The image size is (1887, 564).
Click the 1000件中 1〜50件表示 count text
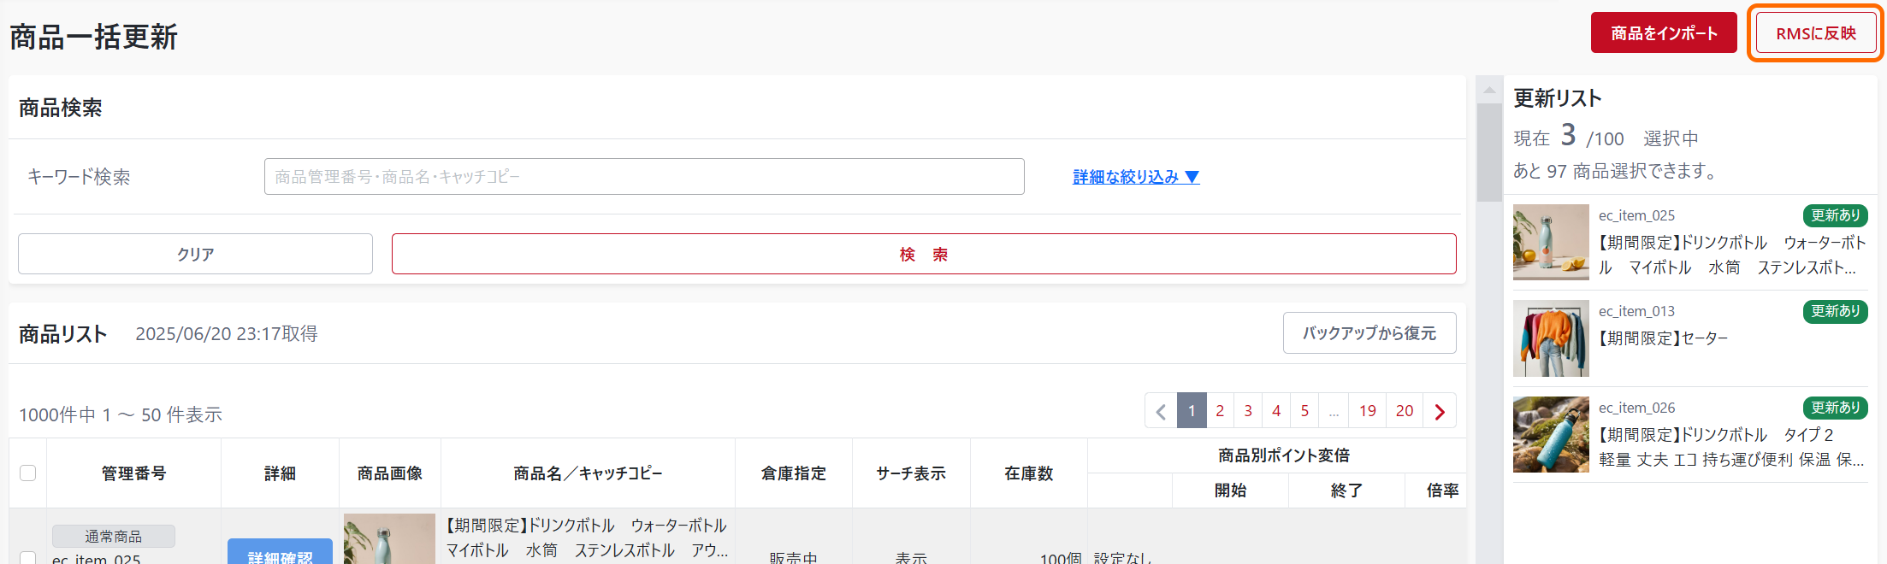tap(121, 415)
